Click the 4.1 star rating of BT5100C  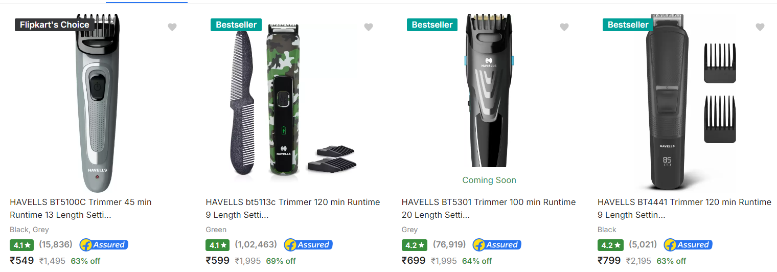(22, 245)
